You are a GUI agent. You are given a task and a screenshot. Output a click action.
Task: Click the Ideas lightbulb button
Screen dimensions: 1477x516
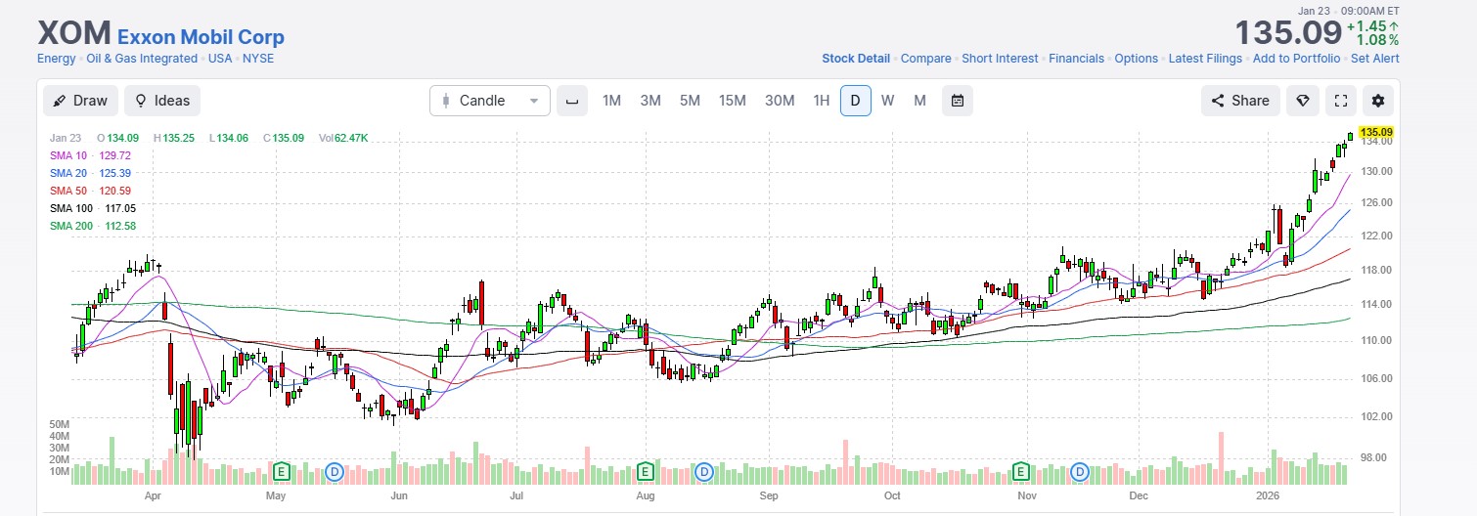tap(162, 101)
